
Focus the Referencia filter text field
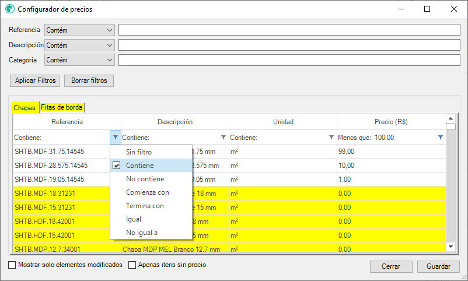point(289,30)
